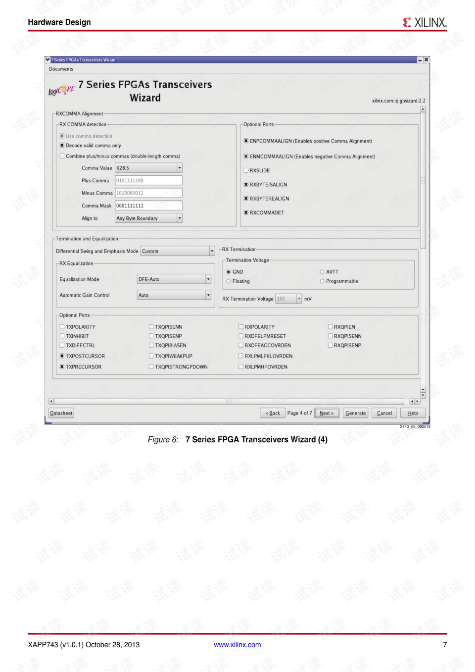475x672 pixels.
Task: Click the vertical scrollbar thumb
Action: tap(423, 180)
